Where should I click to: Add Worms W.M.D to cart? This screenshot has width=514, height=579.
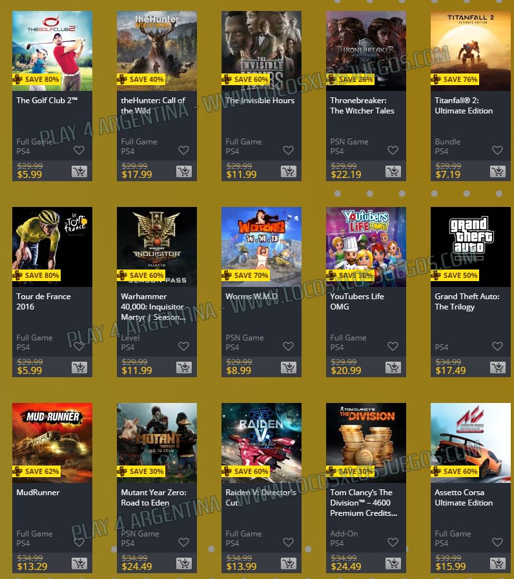[x=289, y=368]
